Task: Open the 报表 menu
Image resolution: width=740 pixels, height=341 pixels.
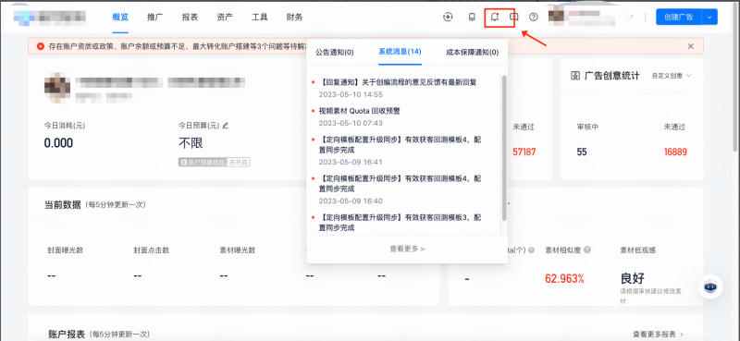Action: tap(191, 18)
